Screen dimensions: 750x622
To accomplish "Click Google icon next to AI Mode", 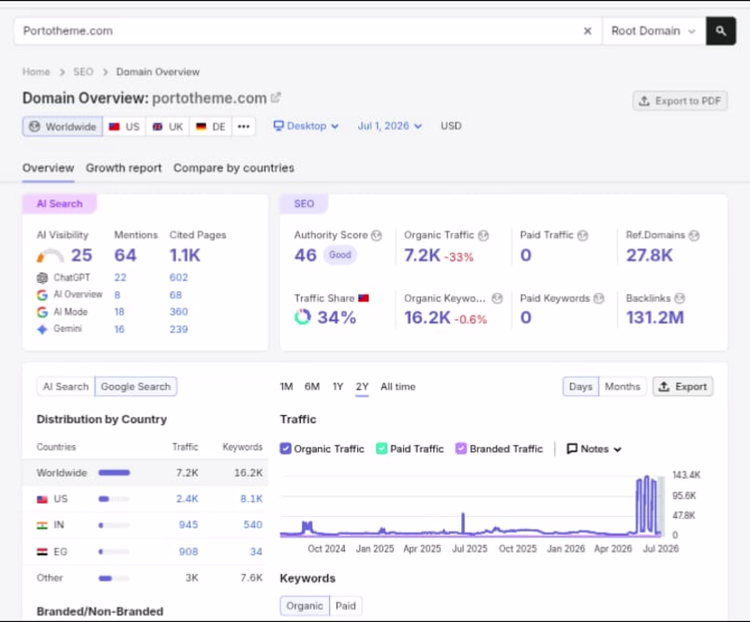I will coord(42,312).
